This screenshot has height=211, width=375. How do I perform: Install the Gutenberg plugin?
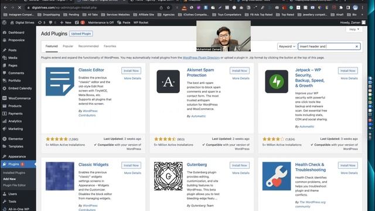coord(240,165)
